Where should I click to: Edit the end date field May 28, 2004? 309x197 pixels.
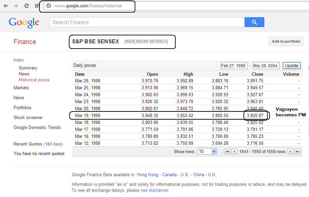pyautogui.click(x=266, y=66)
